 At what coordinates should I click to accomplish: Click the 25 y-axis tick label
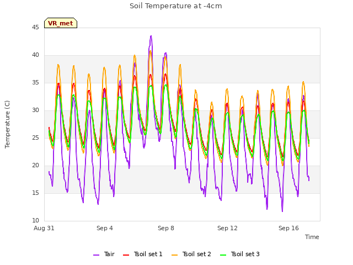point(35,138)
